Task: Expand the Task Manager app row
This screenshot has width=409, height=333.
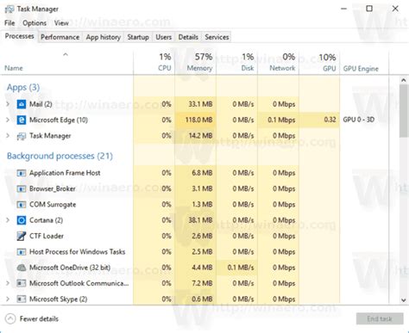Action: pos(8,136)
